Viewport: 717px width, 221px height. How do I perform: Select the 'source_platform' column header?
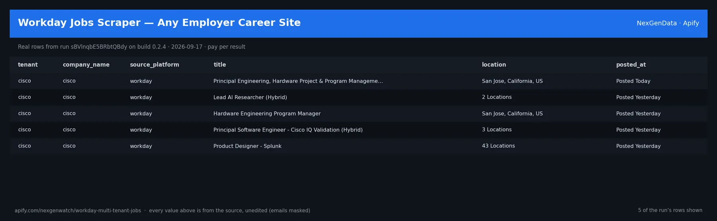[155, 65]
